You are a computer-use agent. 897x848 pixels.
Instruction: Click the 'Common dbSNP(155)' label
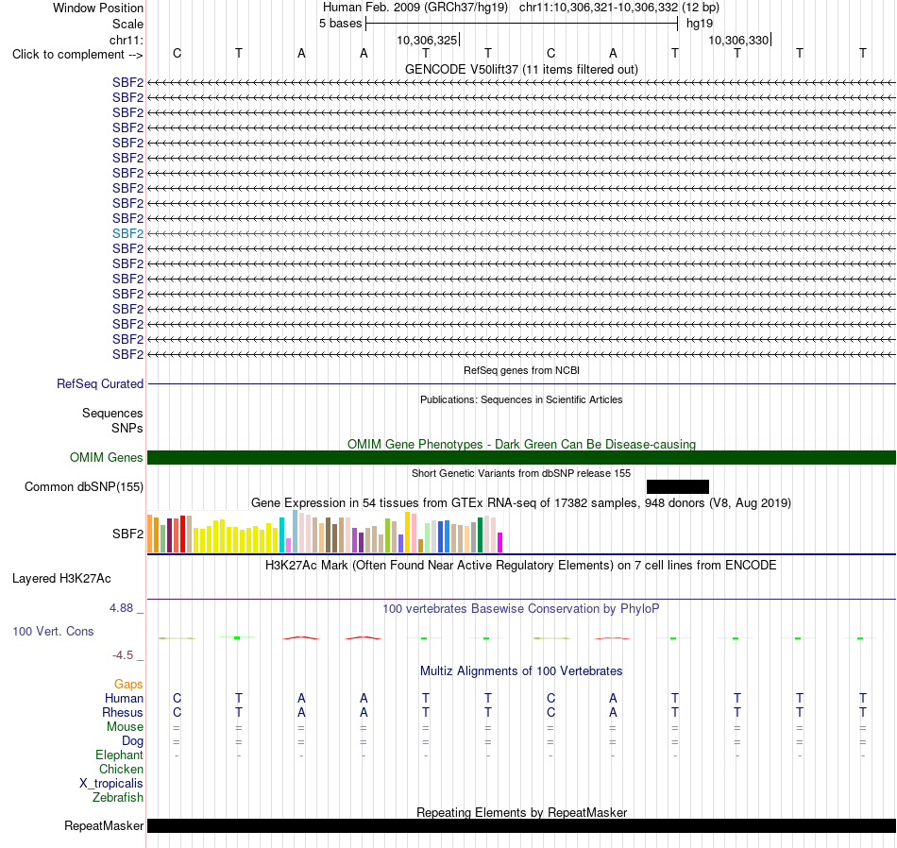coord(83,487)
